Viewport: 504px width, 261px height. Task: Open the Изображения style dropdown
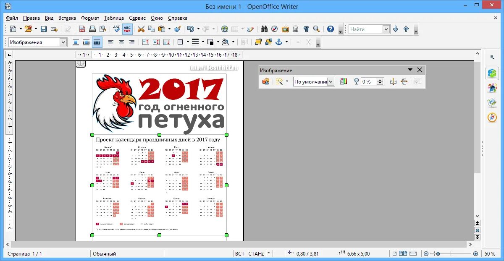63,42
